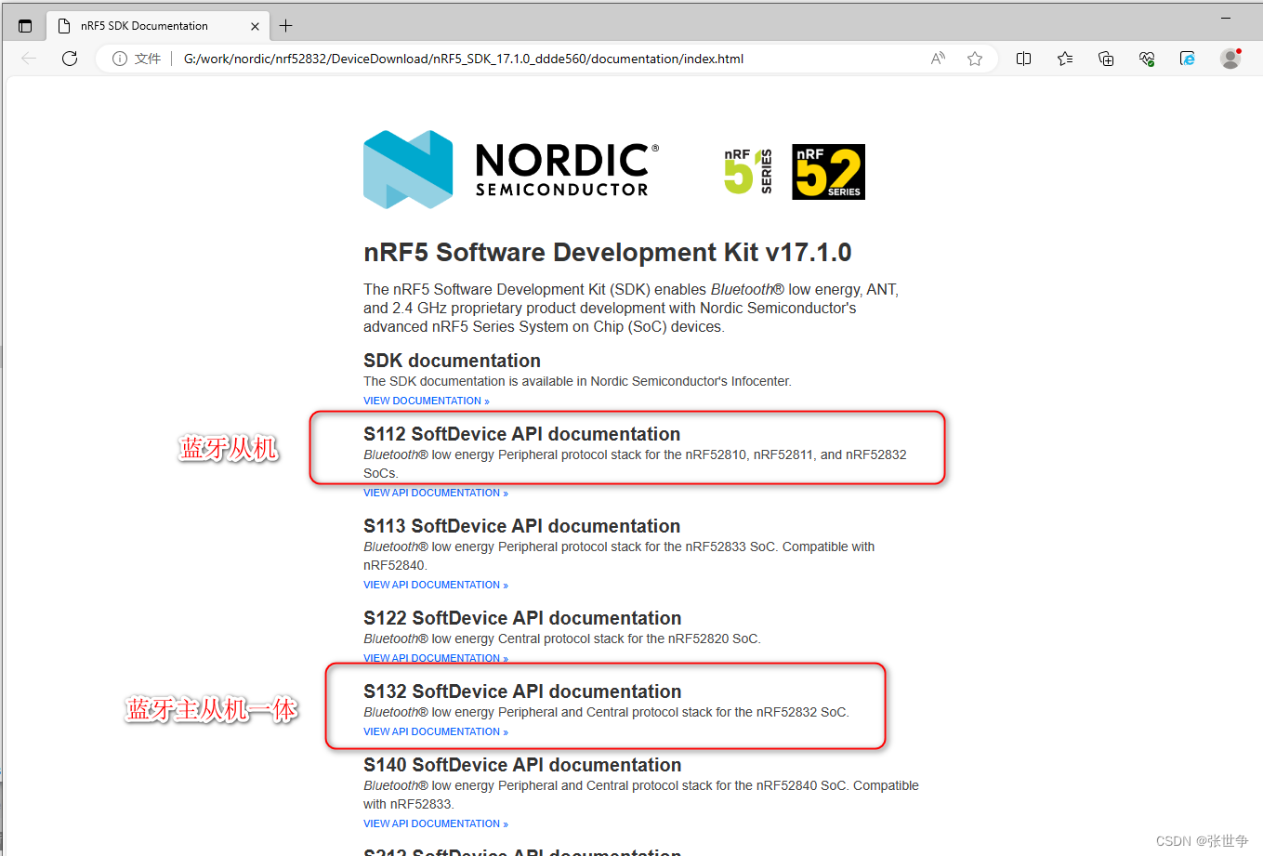Viewport: 1263px width, 856px height.
Task: Open S122 VIEW API DOCUMENTATION link
Action: click(436, 658)
